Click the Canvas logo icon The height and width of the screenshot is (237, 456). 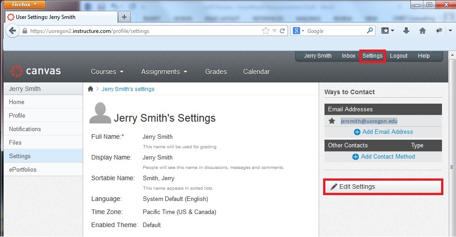[x=16, y=71]
